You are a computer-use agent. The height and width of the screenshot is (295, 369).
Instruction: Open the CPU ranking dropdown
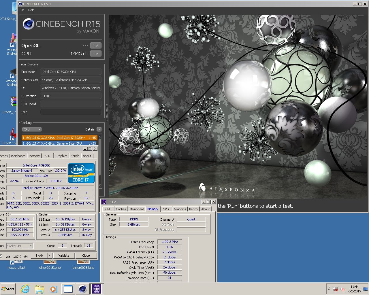[x=32, y=129]
